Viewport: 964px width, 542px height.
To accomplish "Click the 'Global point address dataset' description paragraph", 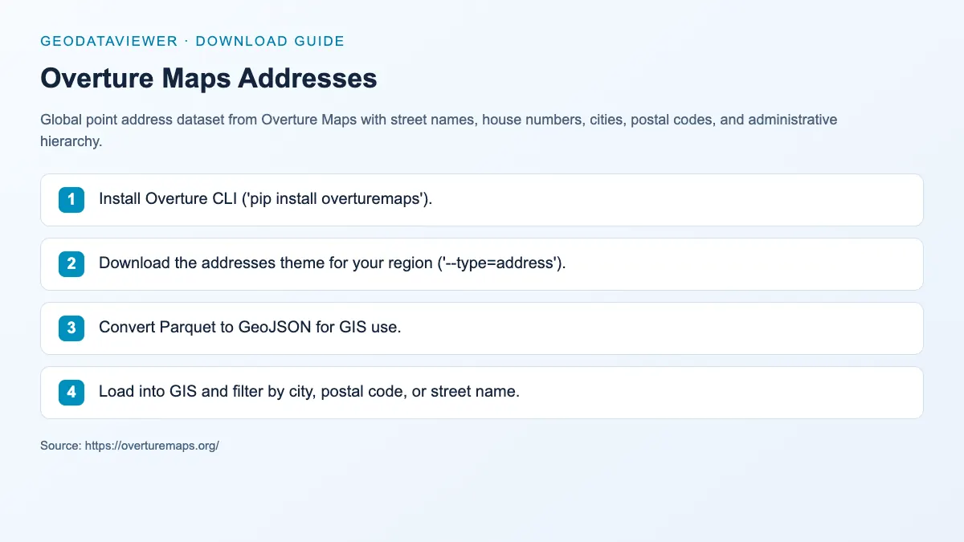I will click(439, 130).
